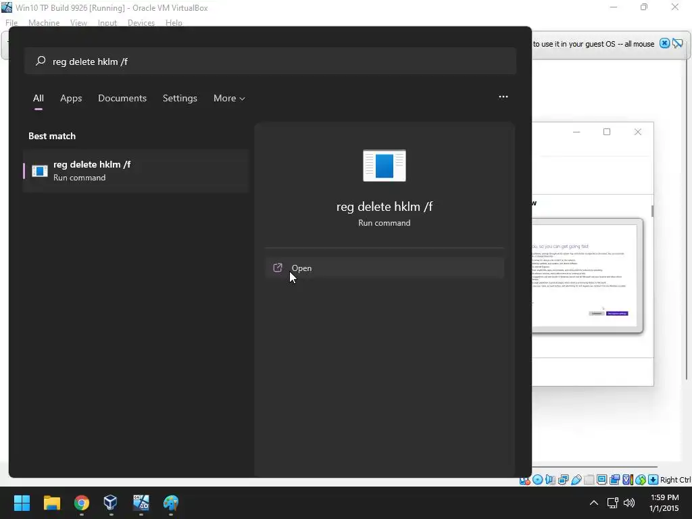Click Open to run the command
Viewport: 692px width, 519px height.
coord(385,268)
